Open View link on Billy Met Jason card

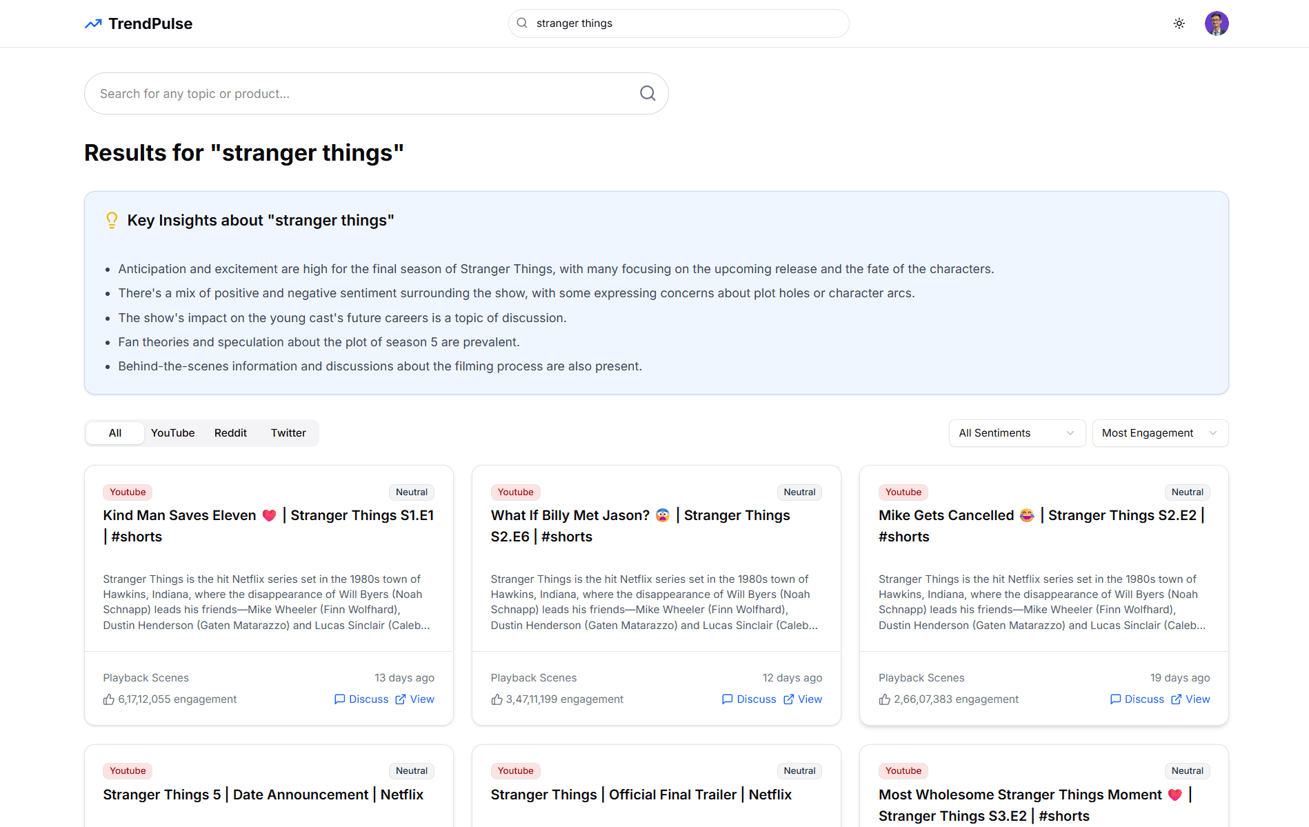tap(803, 699)
